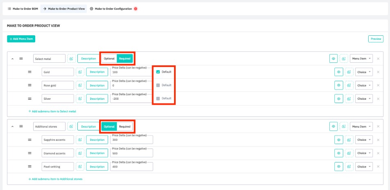
Task: Delete the Select metal menu item with its X icon
Action: 378,59
